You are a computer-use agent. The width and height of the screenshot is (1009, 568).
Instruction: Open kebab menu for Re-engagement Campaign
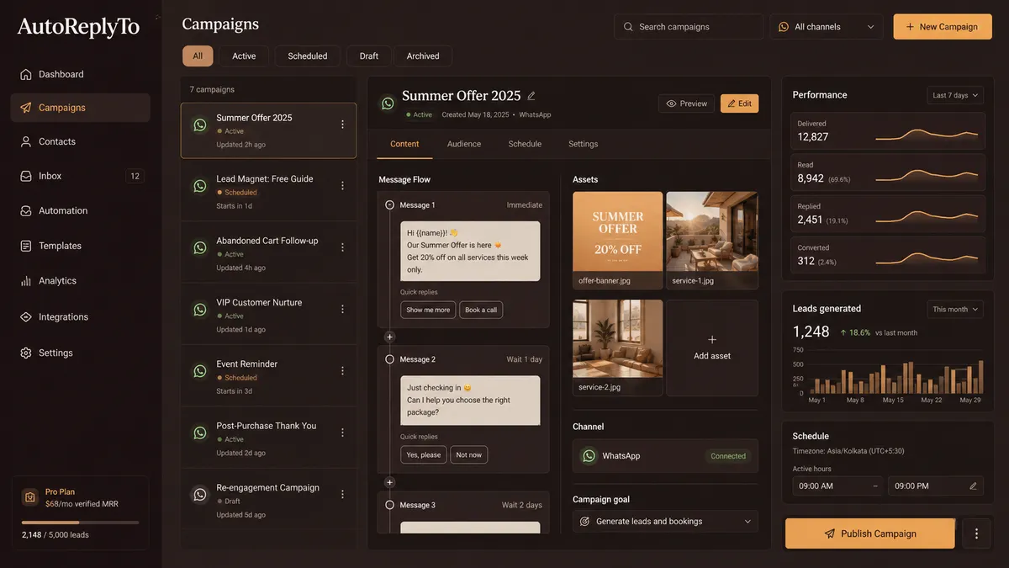pyautogui.click(x=342, y=494)
